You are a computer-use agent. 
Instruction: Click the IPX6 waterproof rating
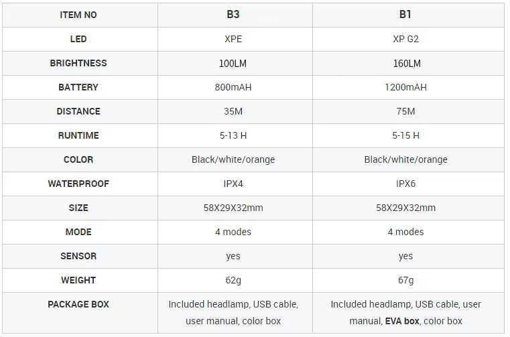[x=405, y=184]
